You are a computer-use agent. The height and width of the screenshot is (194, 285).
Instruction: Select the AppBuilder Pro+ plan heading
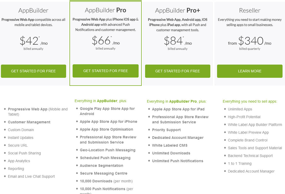(x=177, y=11)
